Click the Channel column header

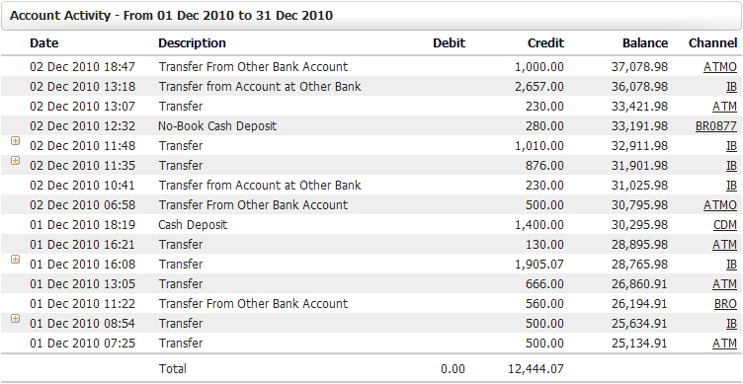tap(712, 43)
